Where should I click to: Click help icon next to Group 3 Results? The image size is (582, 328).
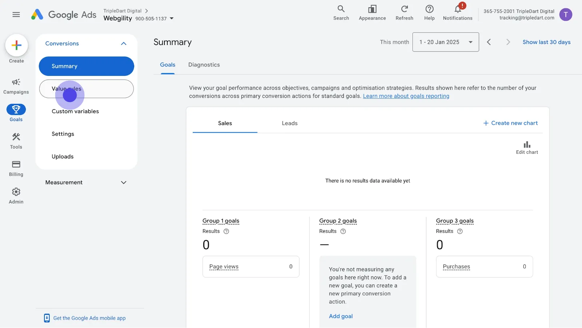[x=460, y=231]
